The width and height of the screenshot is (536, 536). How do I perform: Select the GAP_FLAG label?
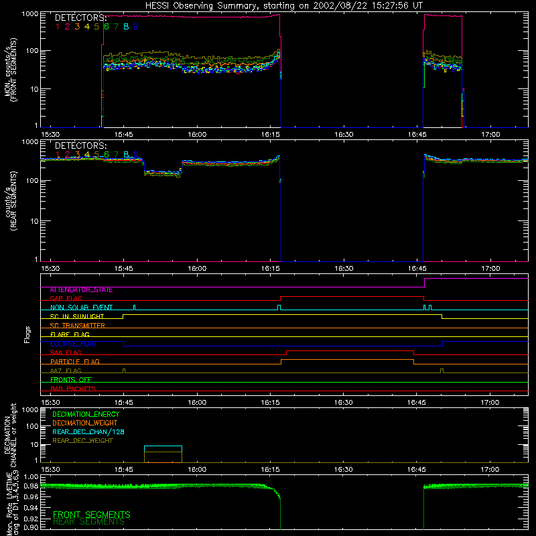66,298
